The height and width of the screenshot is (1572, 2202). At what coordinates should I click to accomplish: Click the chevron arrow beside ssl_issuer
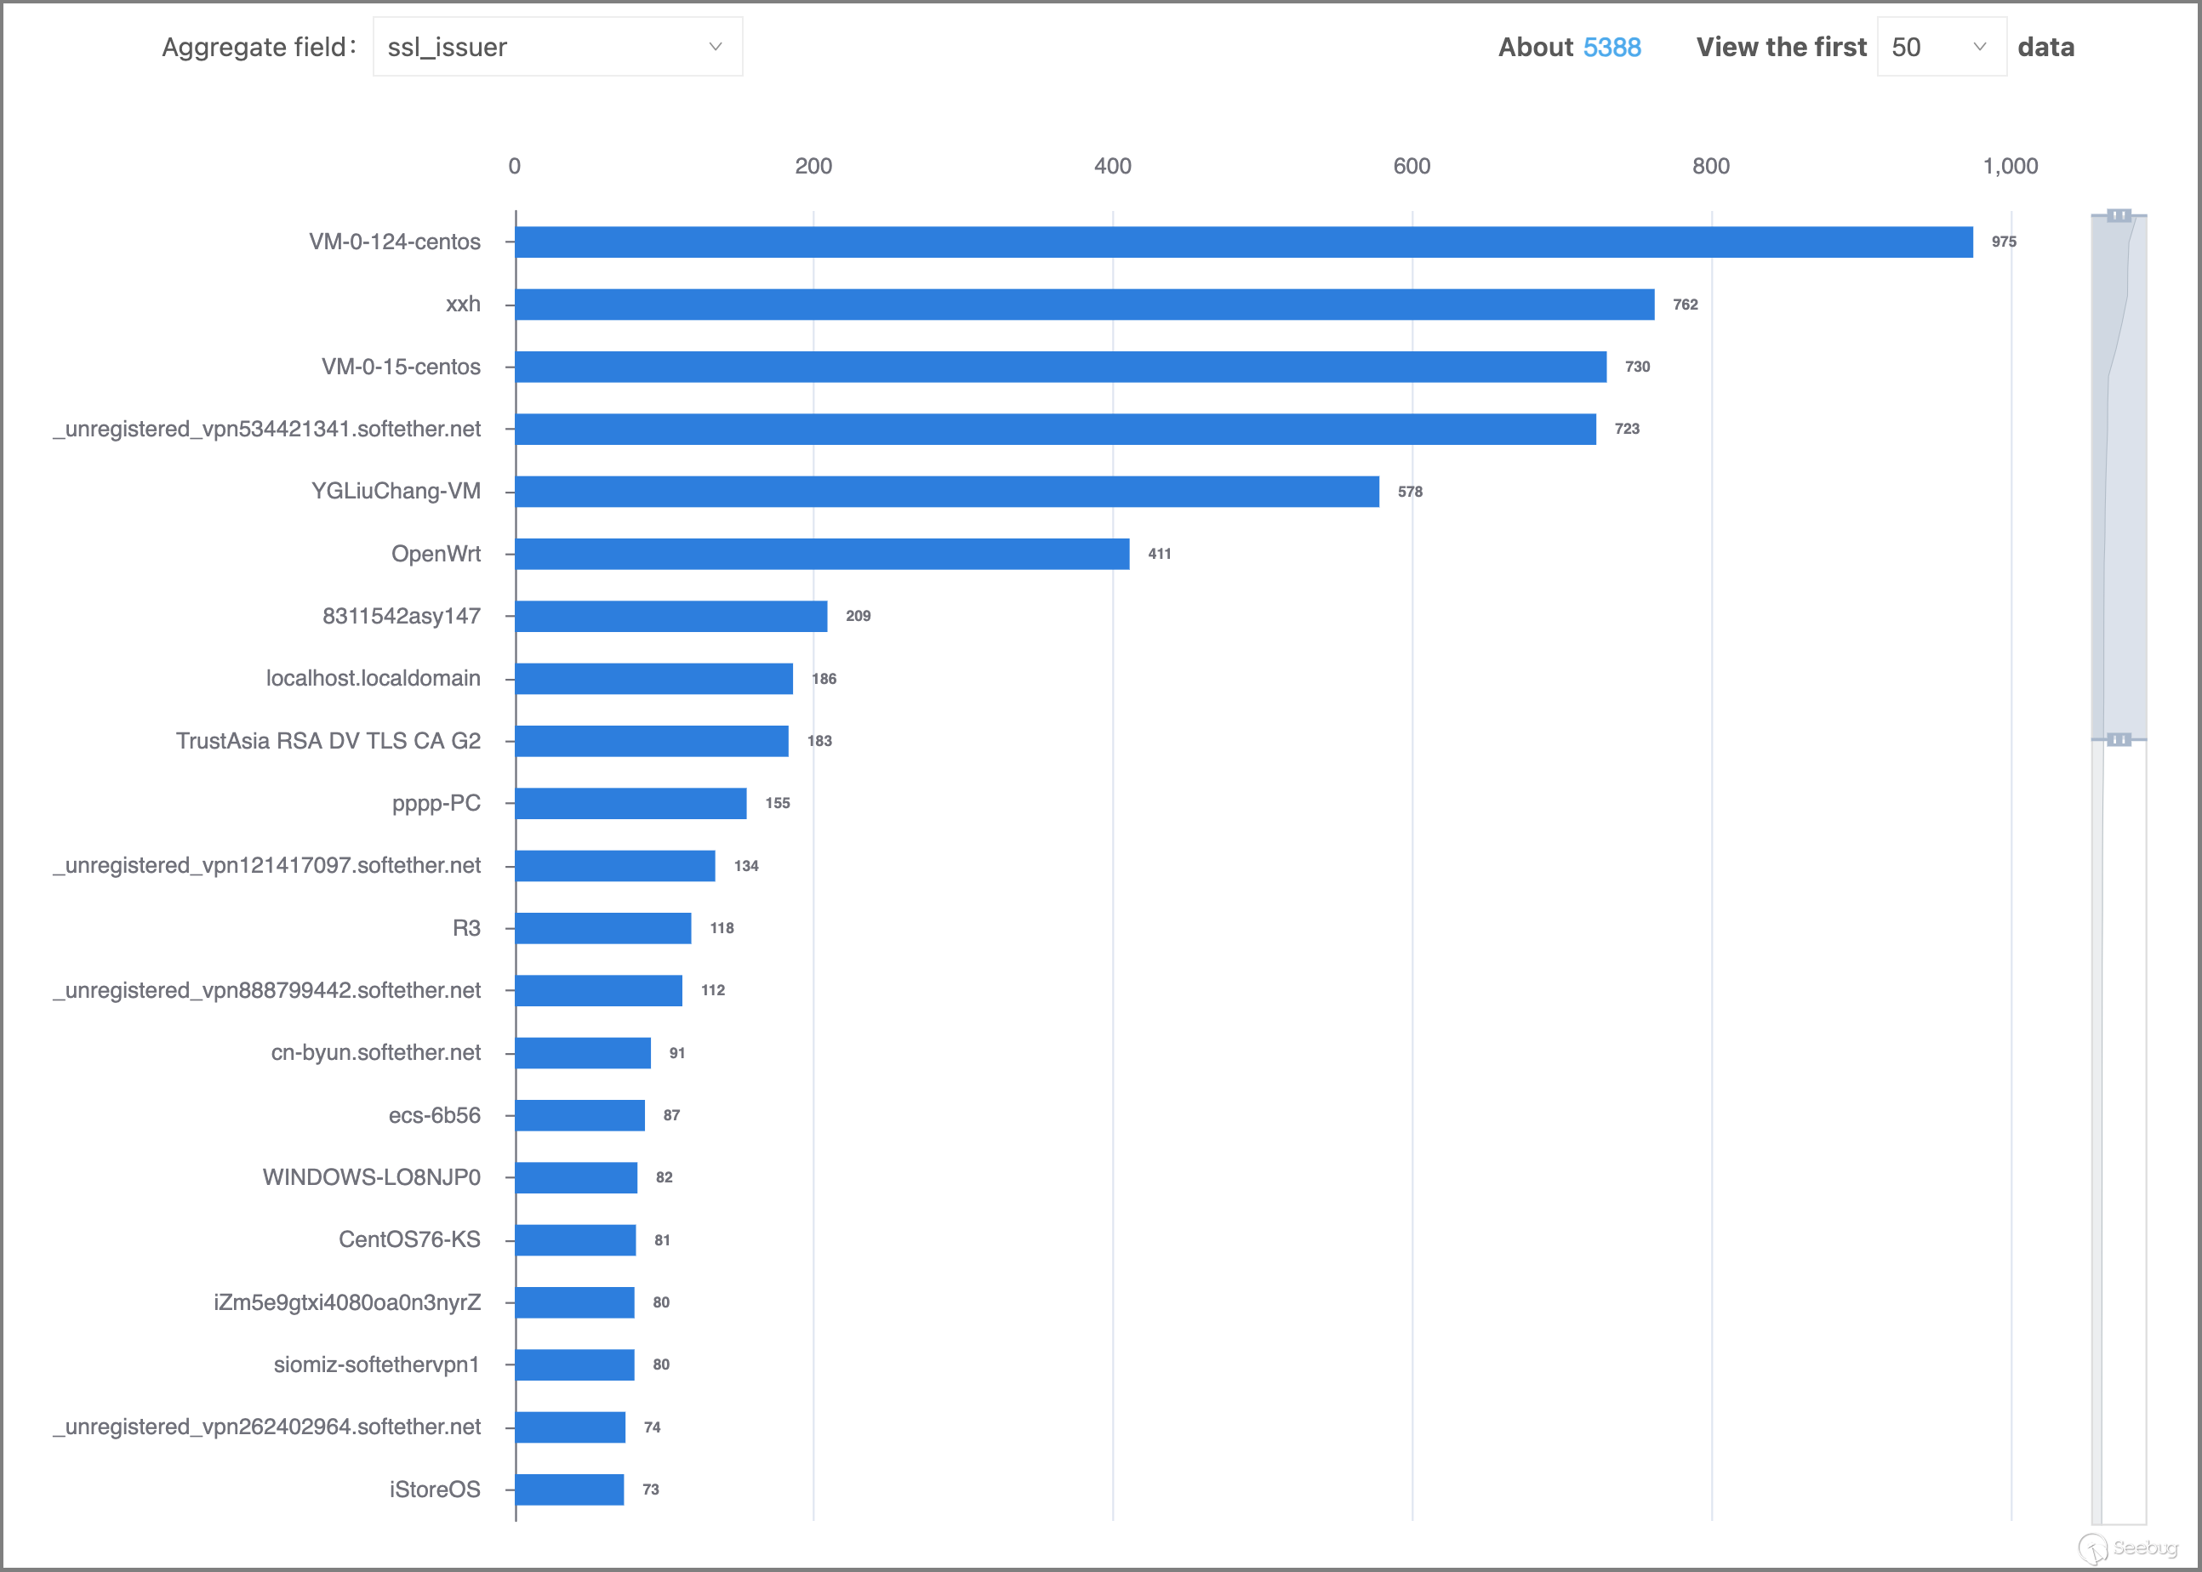(x=716, y=47)
